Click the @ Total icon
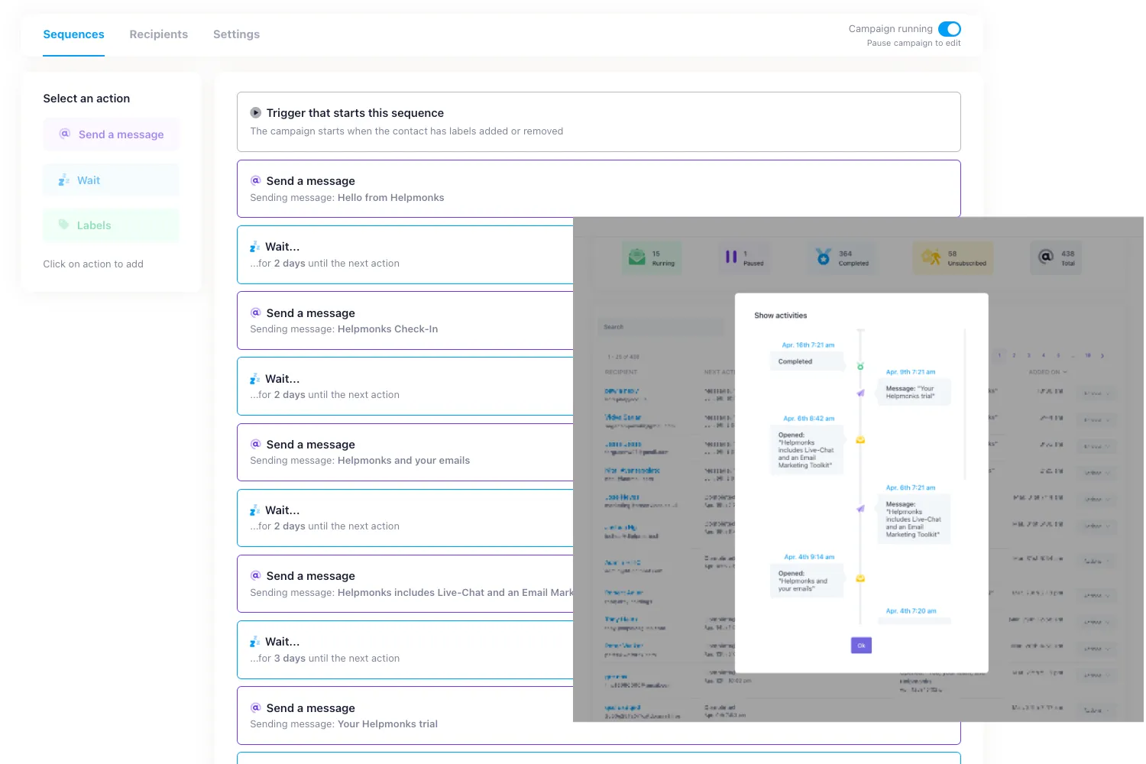 [1046, 257]
